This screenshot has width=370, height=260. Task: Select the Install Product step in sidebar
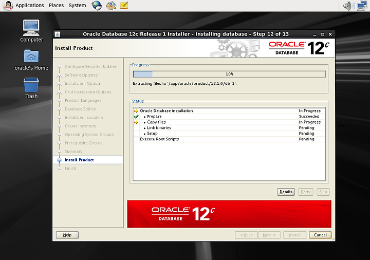(79, 160)
